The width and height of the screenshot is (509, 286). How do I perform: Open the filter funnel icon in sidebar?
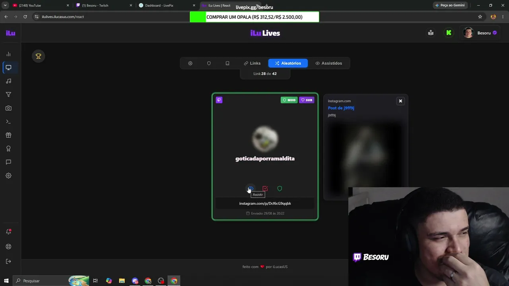[8, 95]
